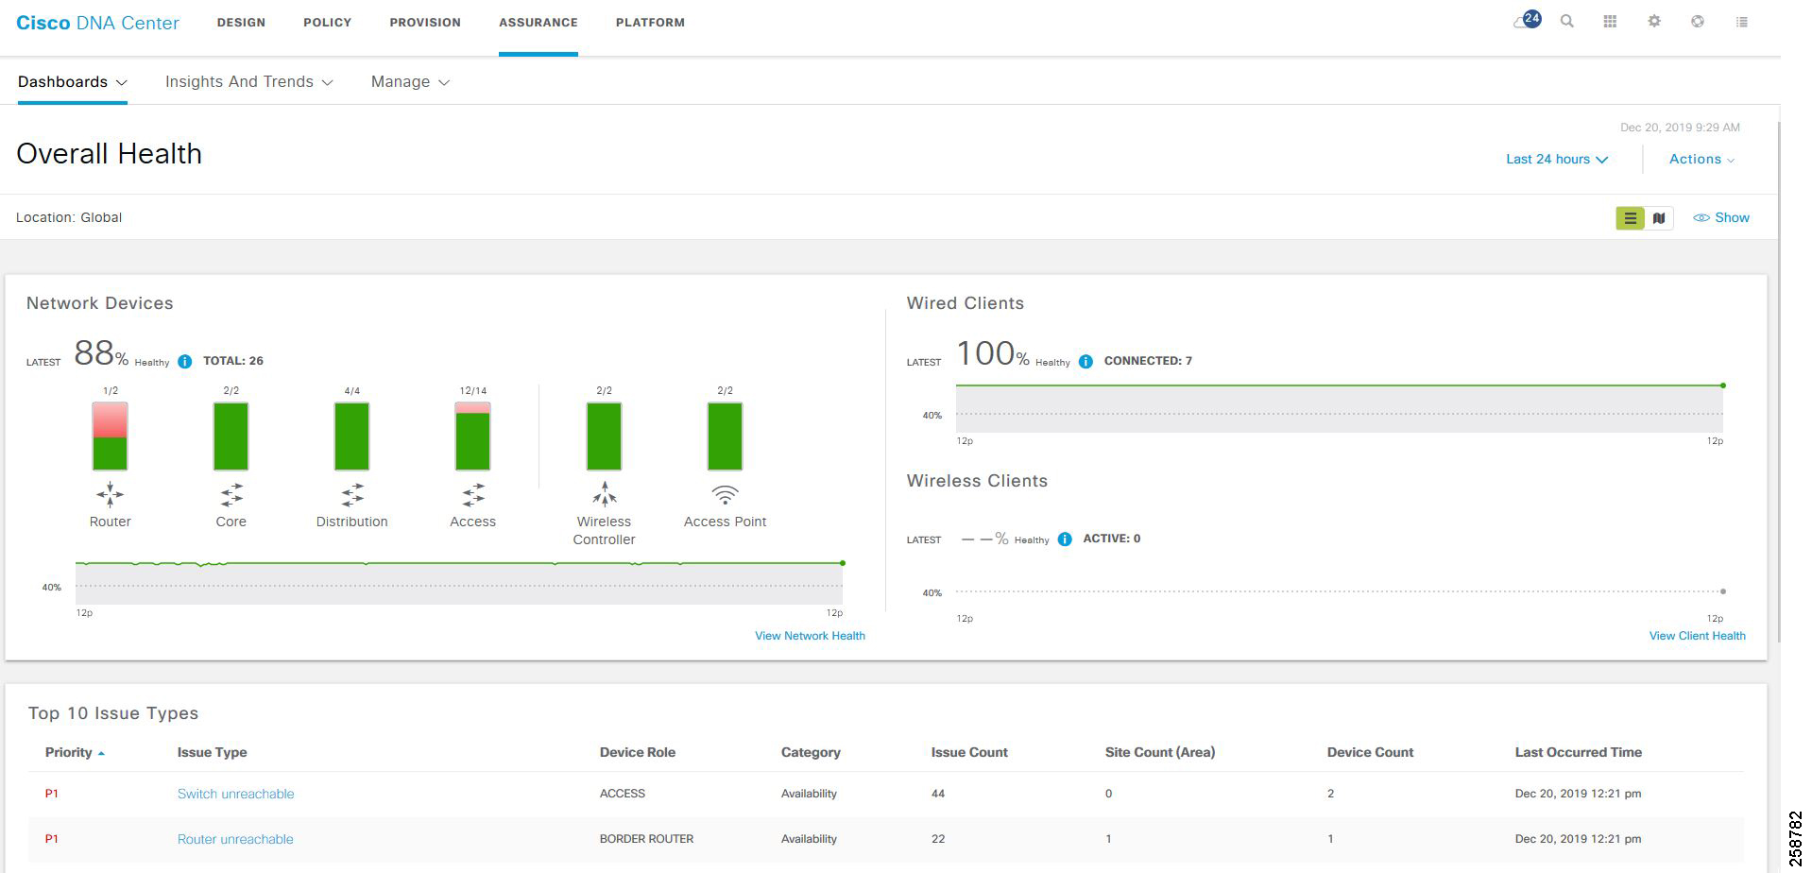Image resolution: width=1812 pixels, height=873 pixels.
Task: Open the PLATFORM menu
Action: click(650, 23)
